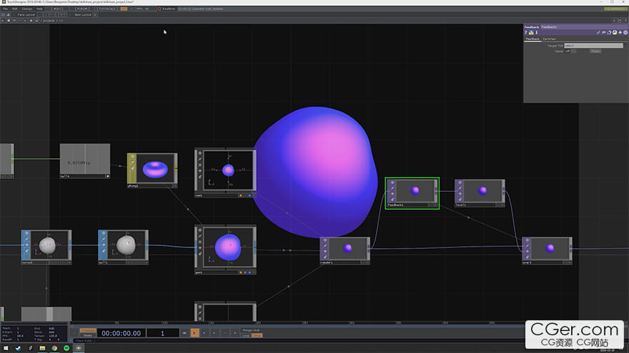The width and height of the screenshot is (629, 353).
Task: Show operator info icon in parameter panel
Action: [536, 32]
